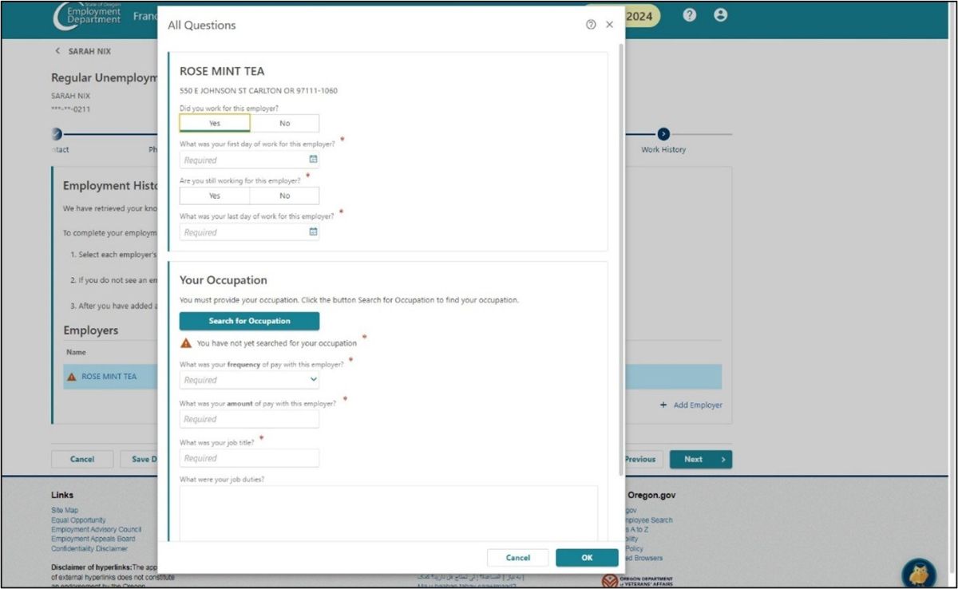Open calendar picker for first day of work
Image resolution: width=958 pixels, height=589 pixels.
tap(313, 160)
